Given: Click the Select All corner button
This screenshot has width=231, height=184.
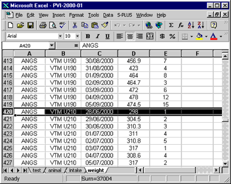Looking at the screenshot, I should [x=8, y=54].
